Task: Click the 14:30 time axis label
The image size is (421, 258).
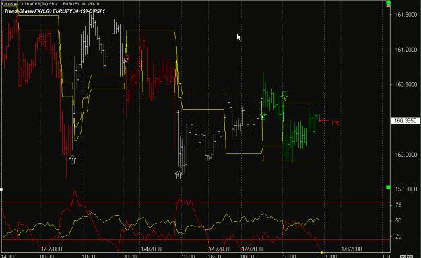Action: point(8,256)
